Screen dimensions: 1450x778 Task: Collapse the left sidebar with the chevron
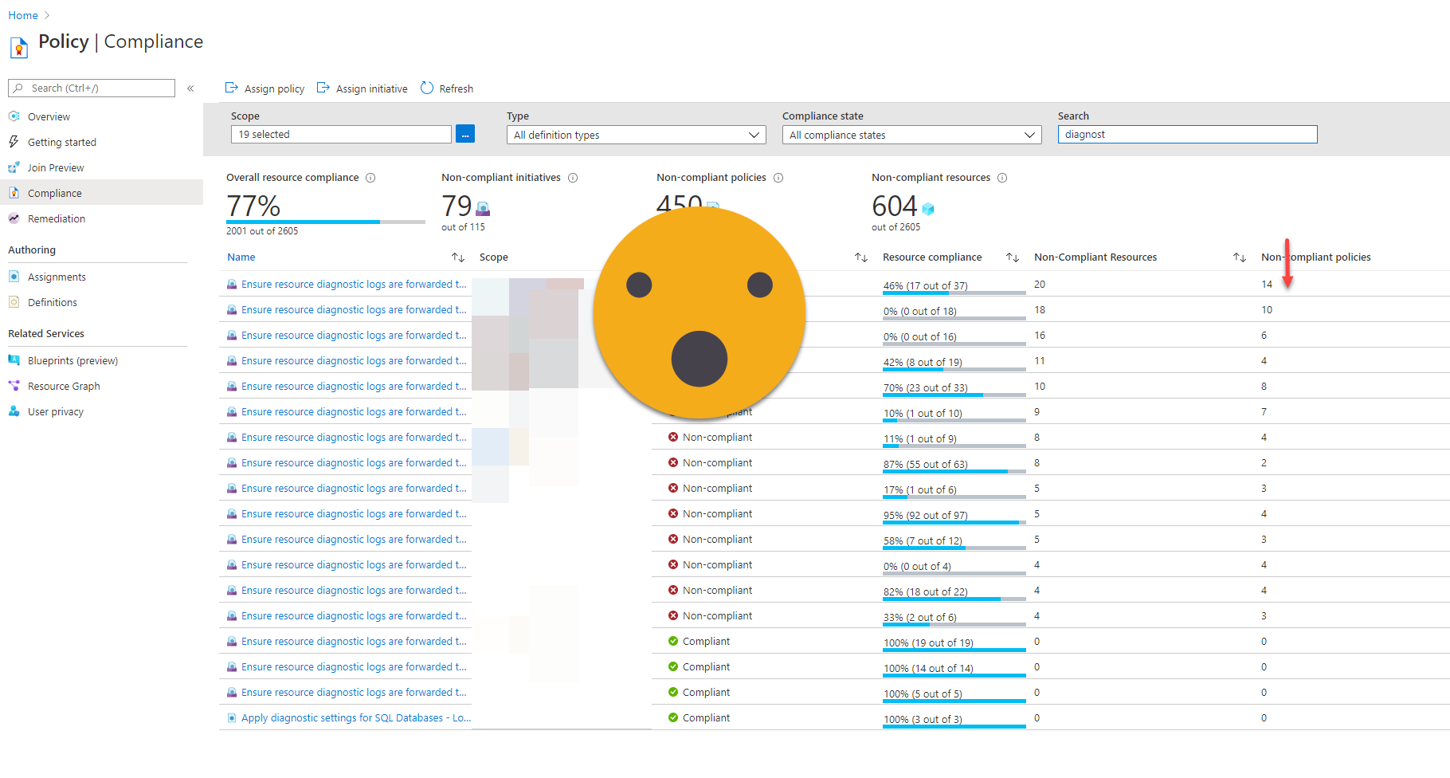coord(190,88)
